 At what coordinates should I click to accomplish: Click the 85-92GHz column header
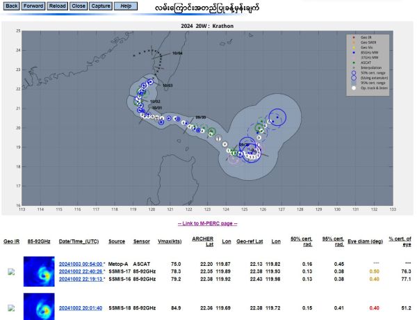pos(39,241)
